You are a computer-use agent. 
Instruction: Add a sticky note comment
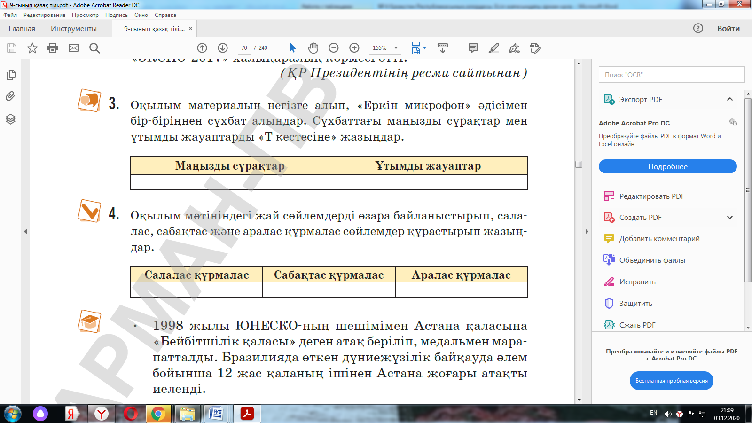click(x=473, y=48)
